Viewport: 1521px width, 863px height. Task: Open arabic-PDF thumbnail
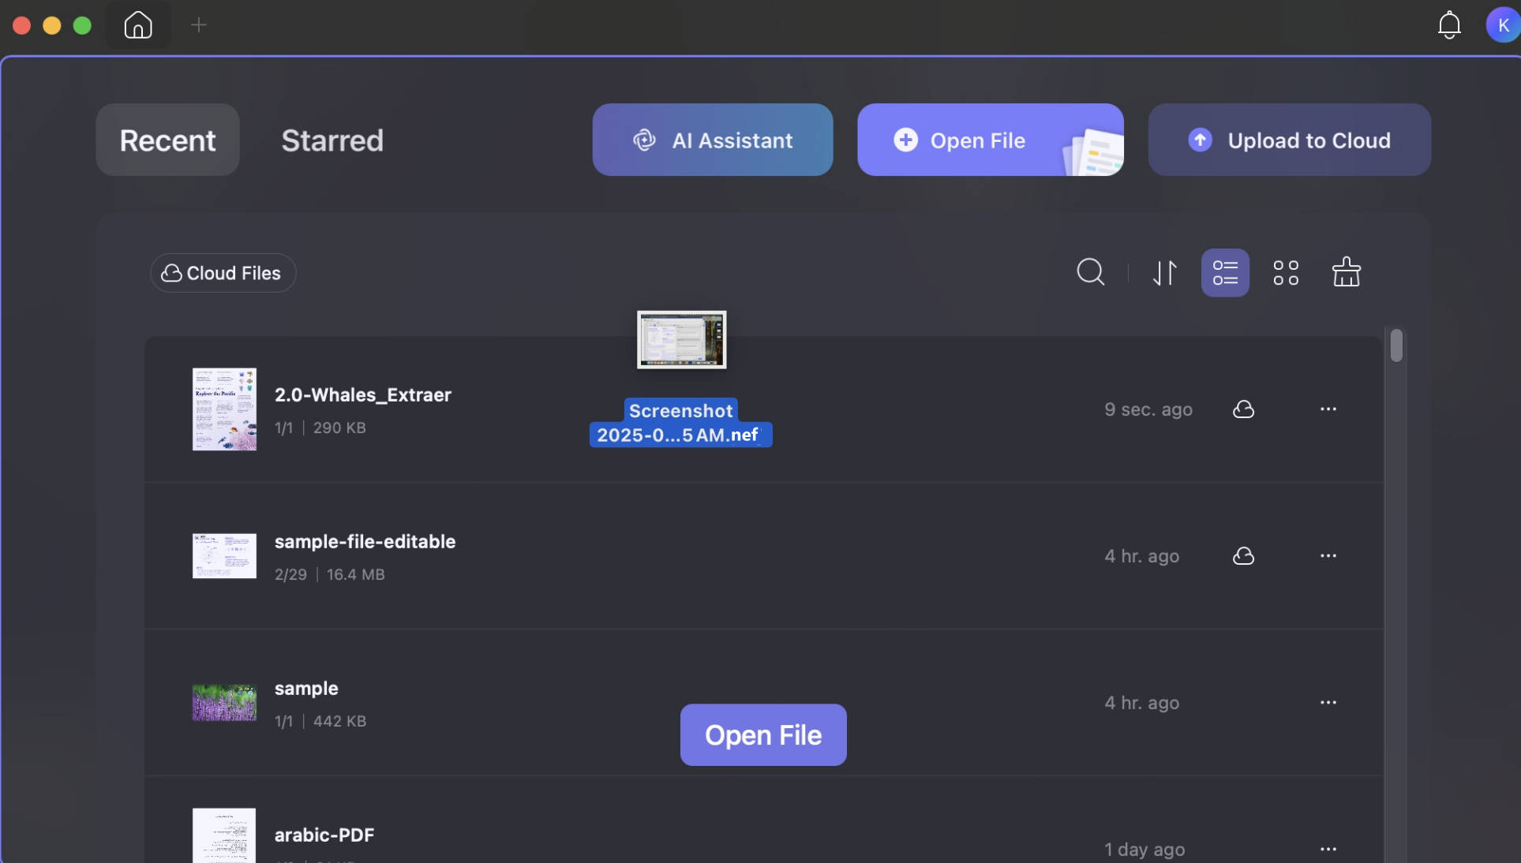click(224, 835)
